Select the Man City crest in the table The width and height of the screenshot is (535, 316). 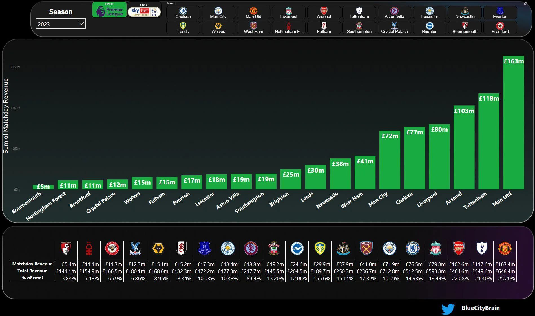point(389,248)
